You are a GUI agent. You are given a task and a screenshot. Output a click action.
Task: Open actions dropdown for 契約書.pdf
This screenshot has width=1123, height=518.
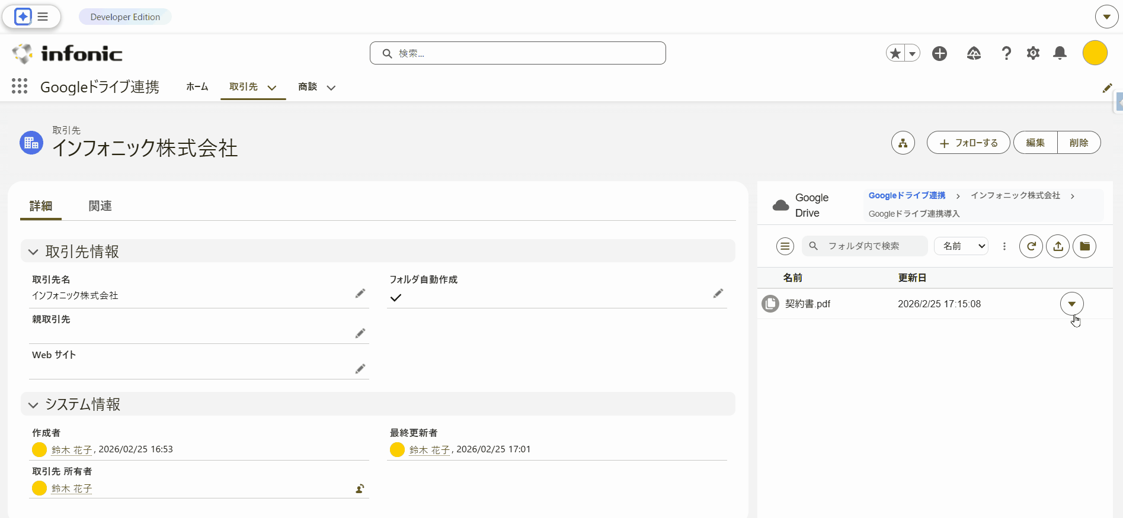click(x=1071, y=304)
